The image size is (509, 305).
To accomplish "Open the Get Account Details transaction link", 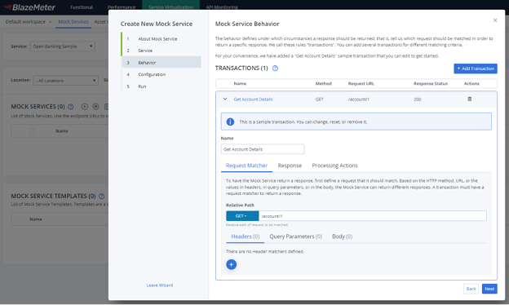I will coord(253,99).
